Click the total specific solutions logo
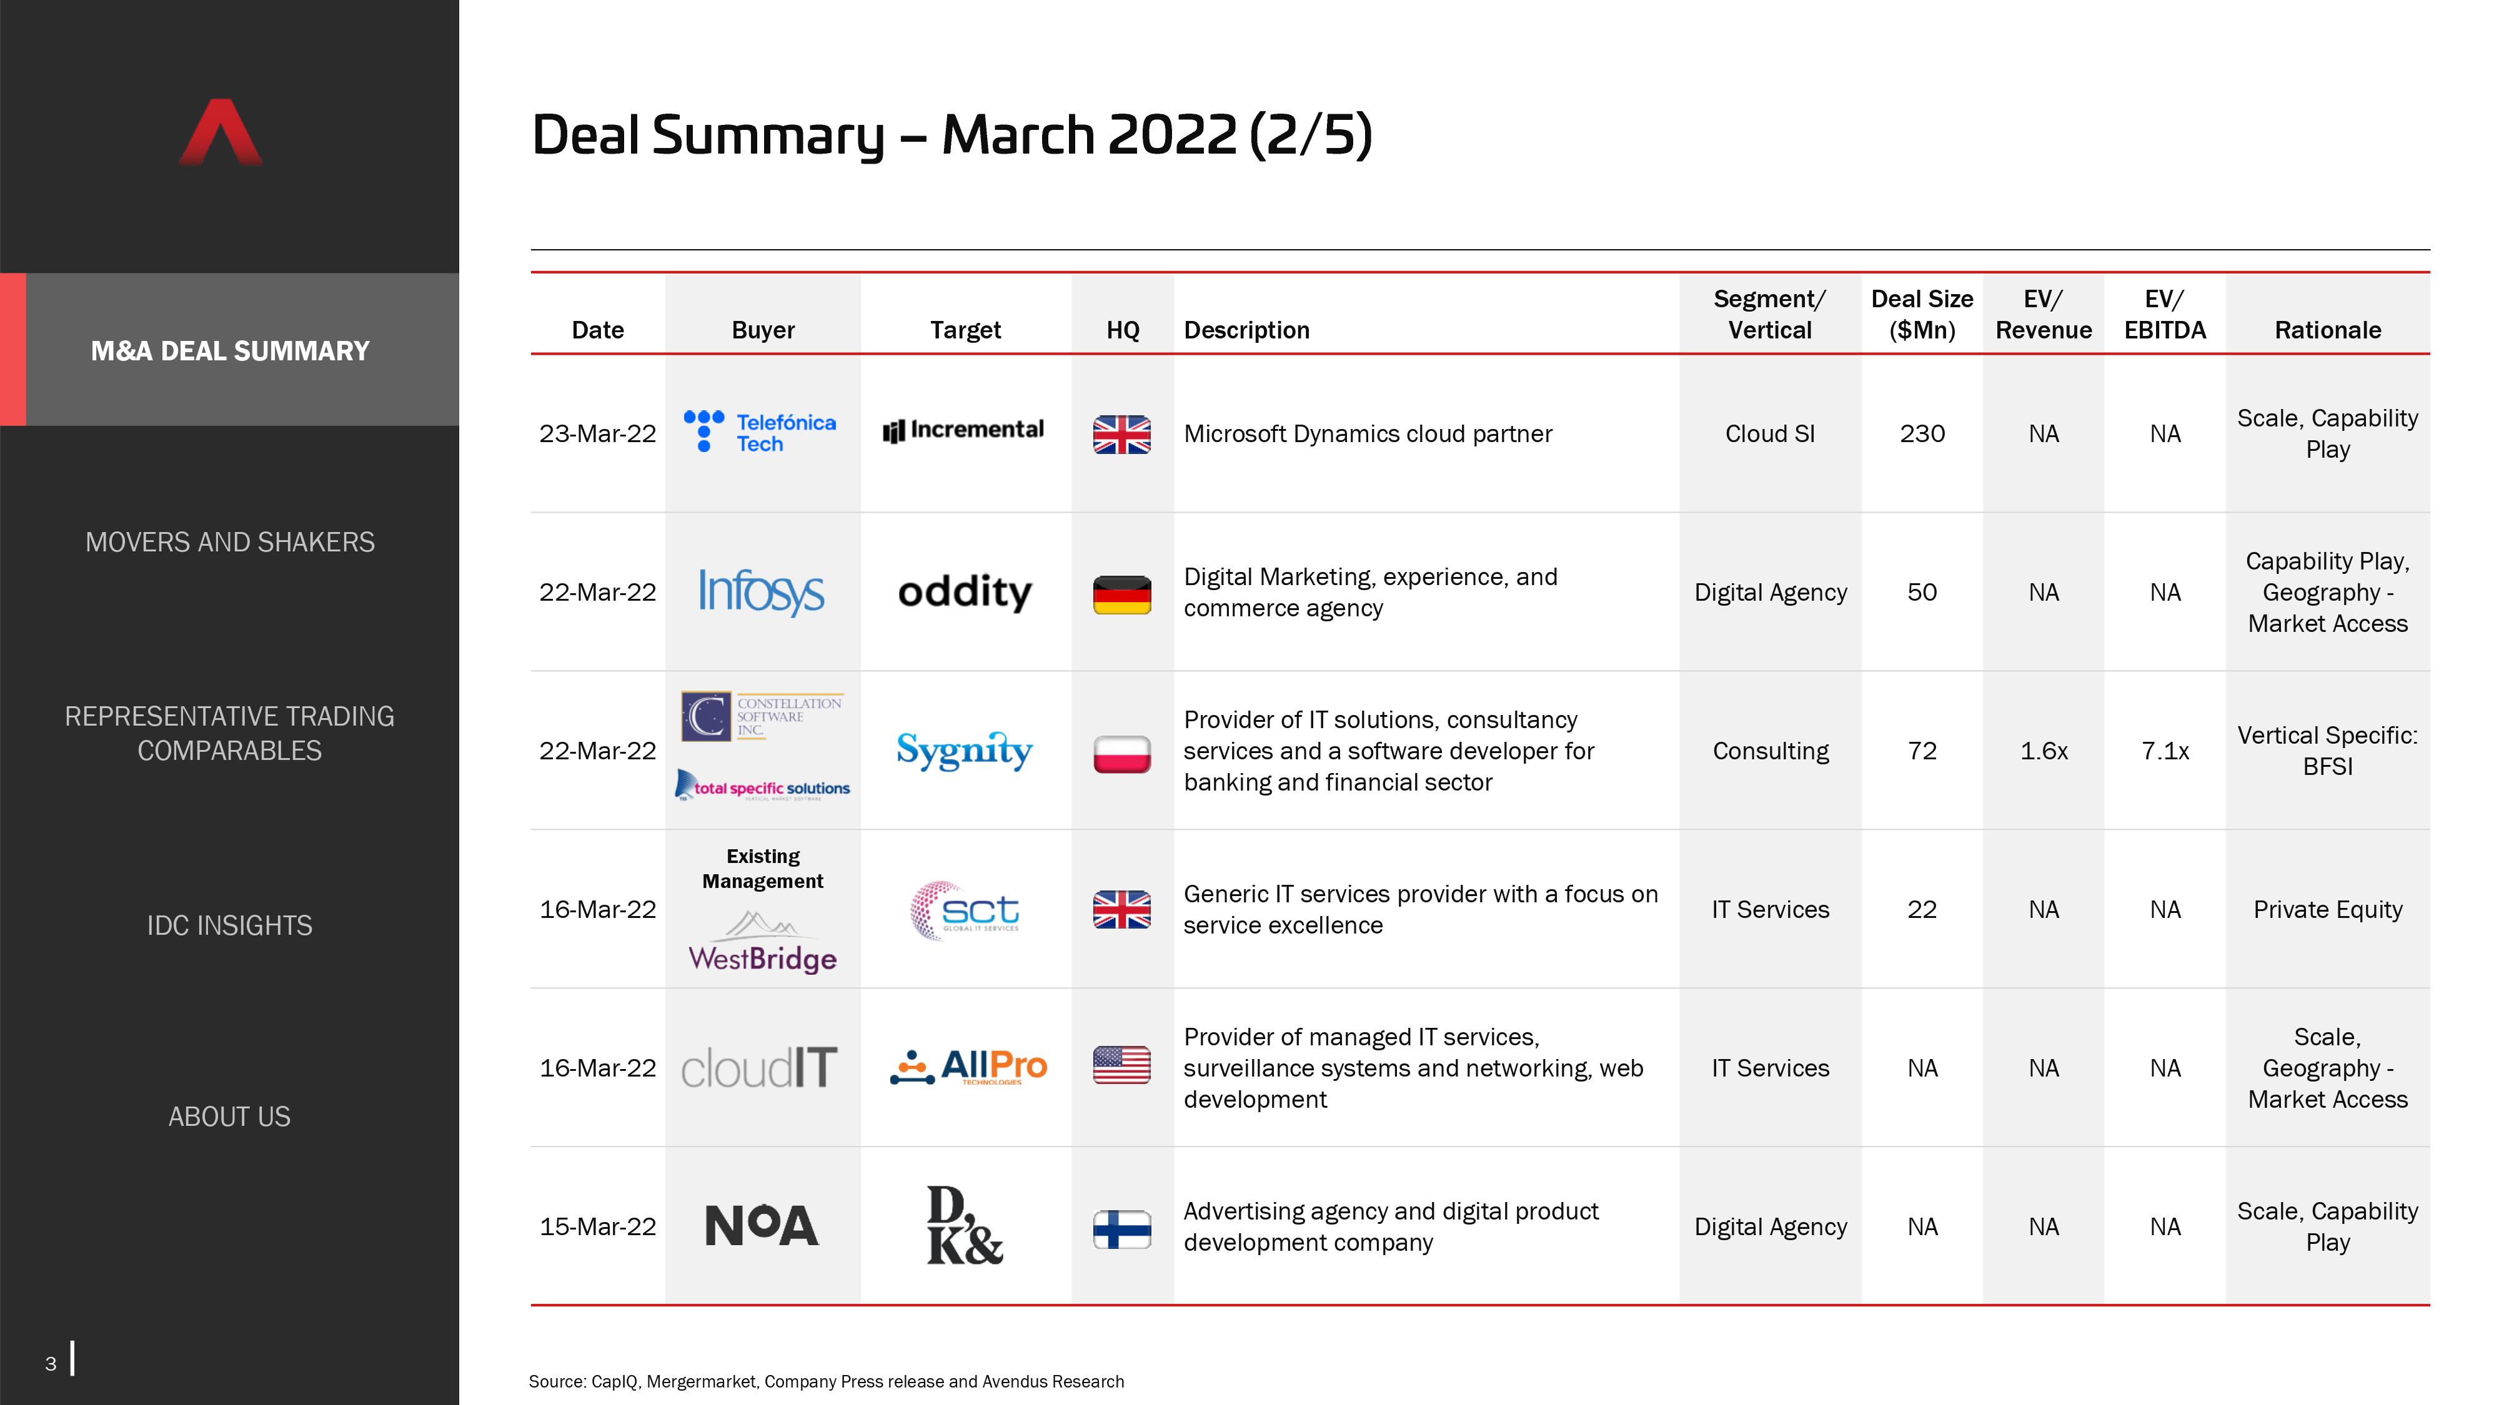The image size is (2499, 1405). click(x=762, y=786)
